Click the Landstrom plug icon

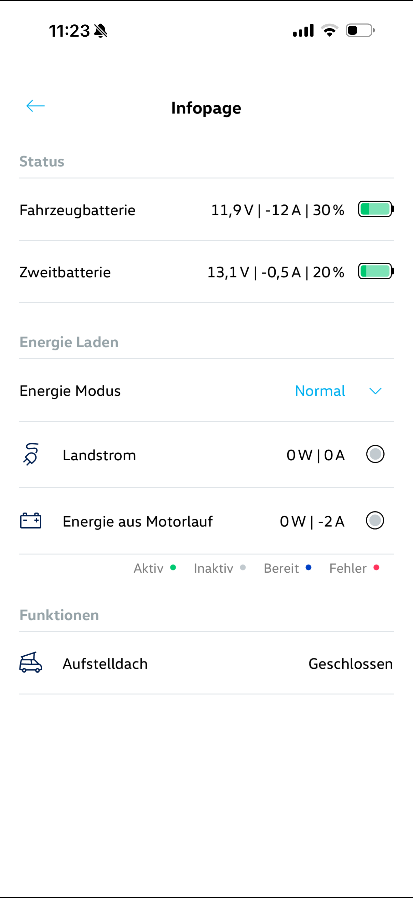tap(31, 454)
